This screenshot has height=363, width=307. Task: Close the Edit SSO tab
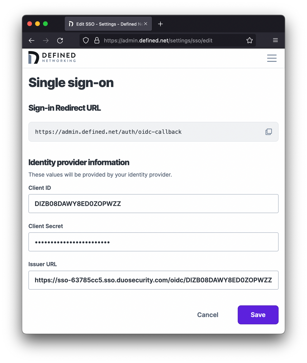point(145,24)
